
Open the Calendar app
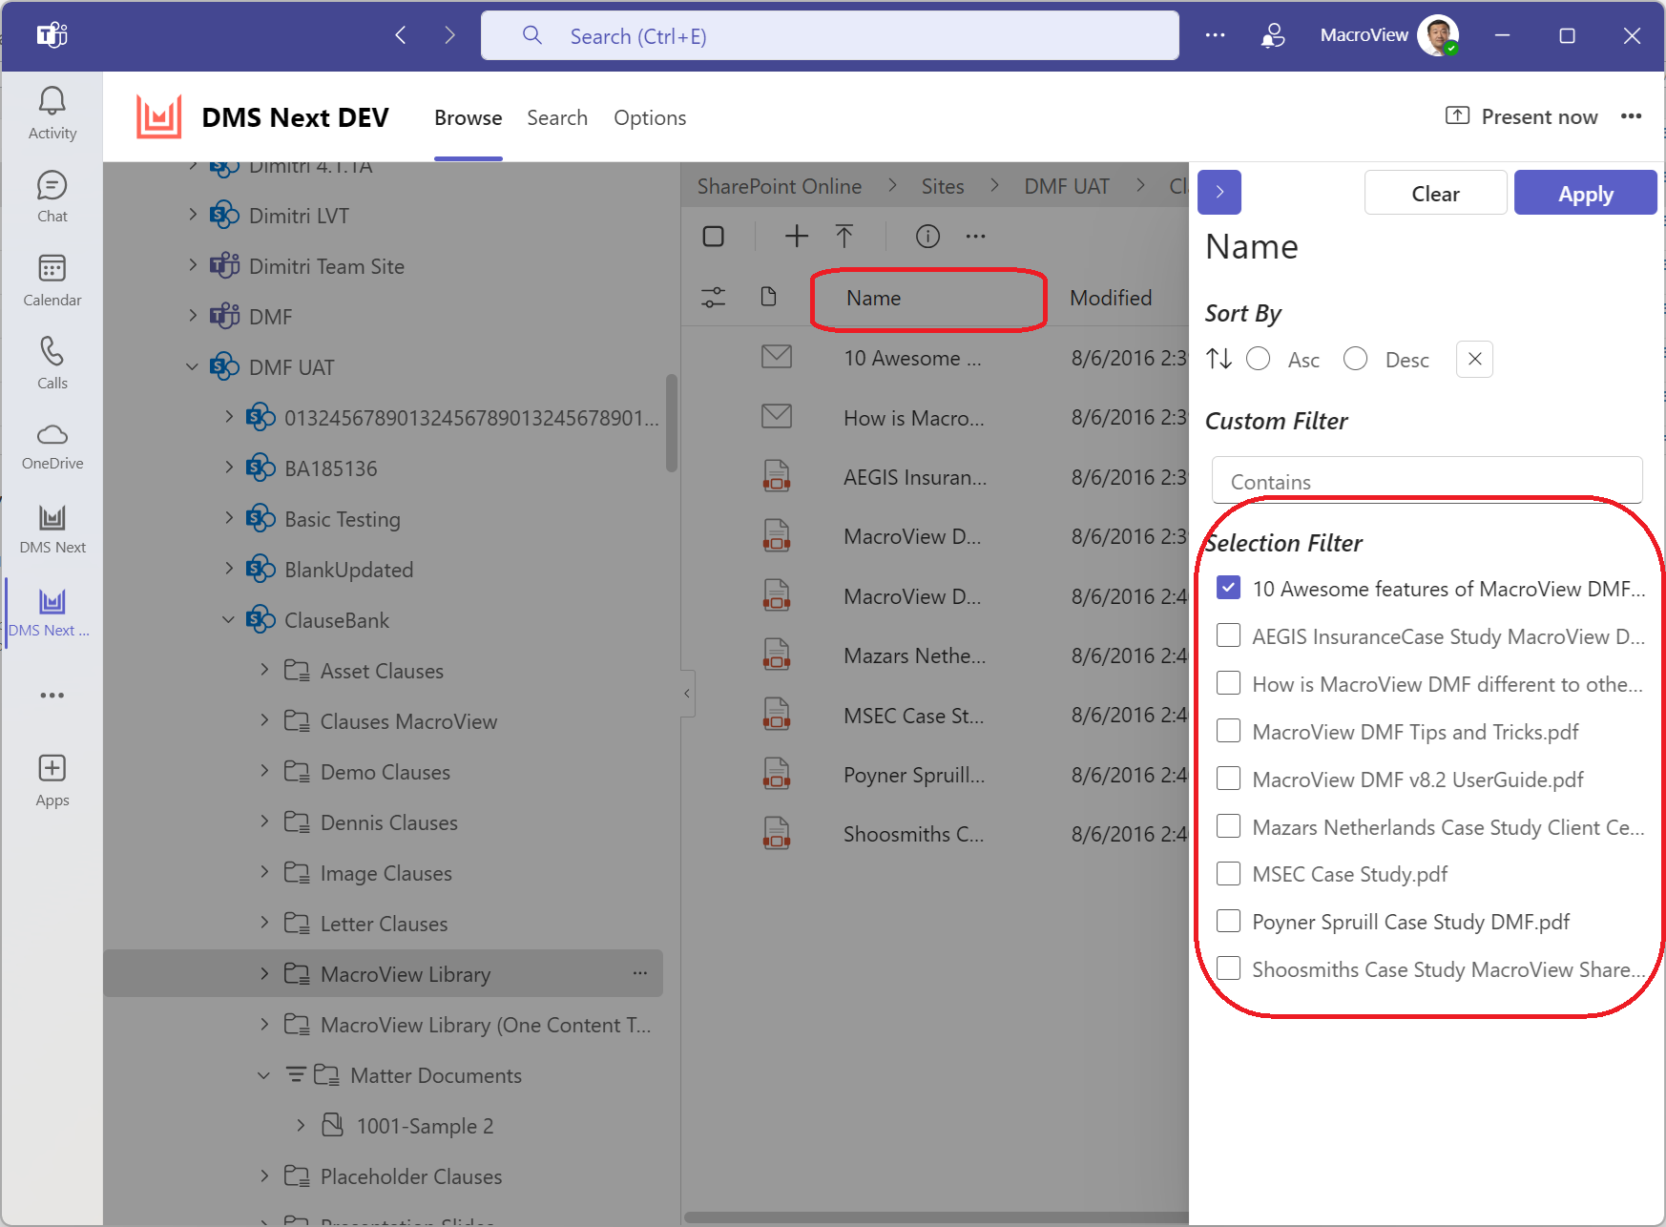click(x=52, y=281)
